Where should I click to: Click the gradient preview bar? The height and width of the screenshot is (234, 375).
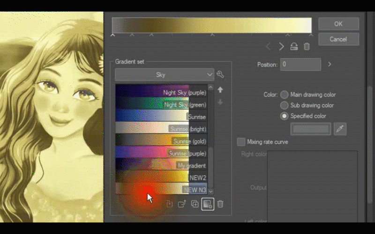click(212, 25)
